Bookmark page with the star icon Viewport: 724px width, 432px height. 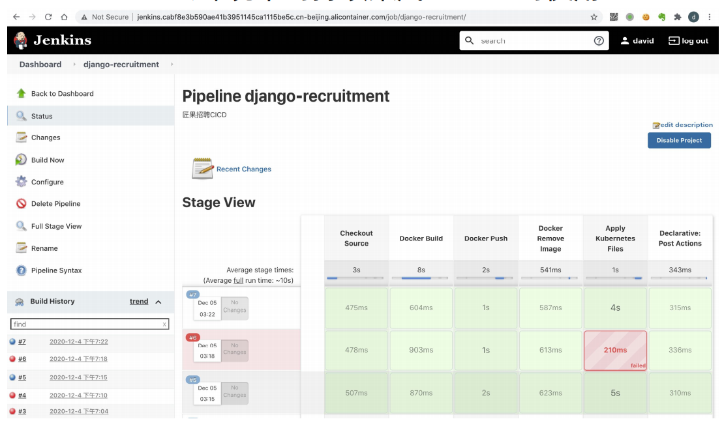pos(594,17)
